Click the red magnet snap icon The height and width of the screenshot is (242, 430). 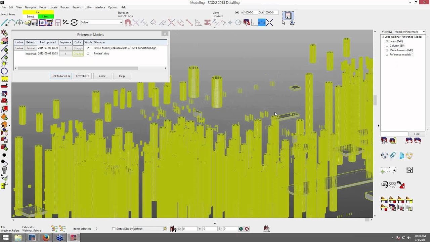pyautogui.click(x=128, y=23)
